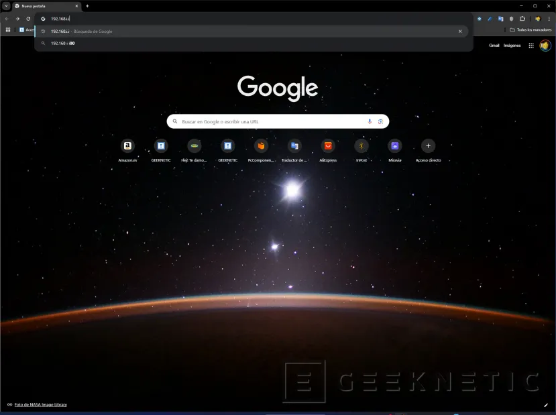Go forward with the forward arrow

coord(17,19)
